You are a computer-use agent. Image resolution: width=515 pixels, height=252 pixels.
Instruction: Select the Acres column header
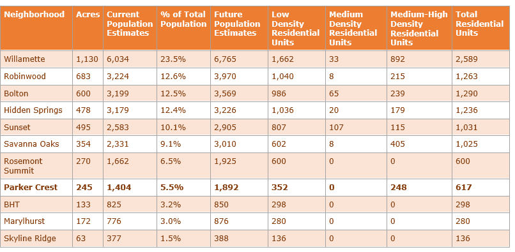pos(88,15)
